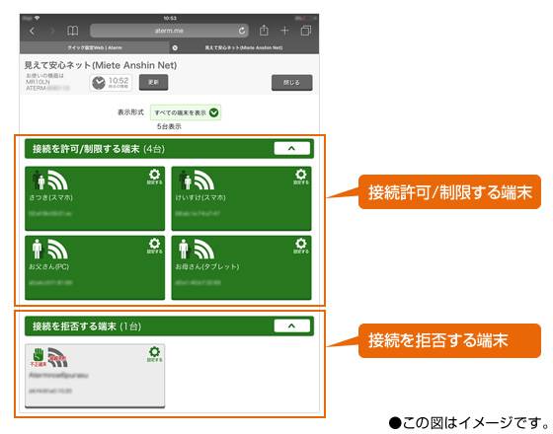This screenshot has height=434, width=553.
Task: Open settings gear for お母さん(タブレット) device
Action: [x=301, y=246]
